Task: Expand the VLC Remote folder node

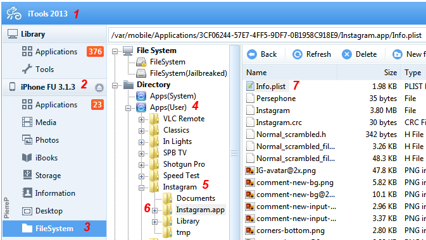Action: (141, 119)
